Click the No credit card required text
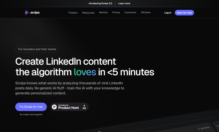The width and height of the screenshot is (219, 132). tap(31, 114)
